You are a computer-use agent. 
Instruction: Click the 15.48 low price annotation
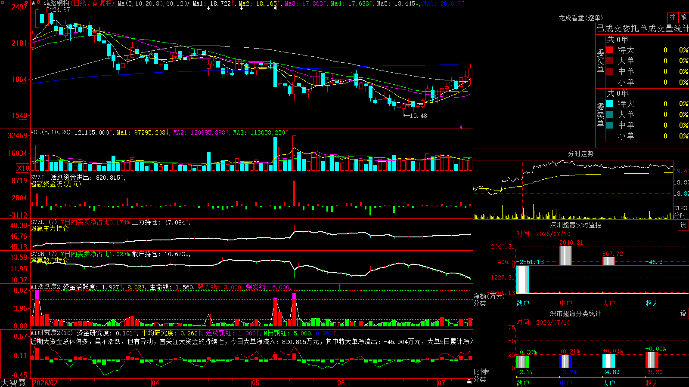tap(418, 116)
